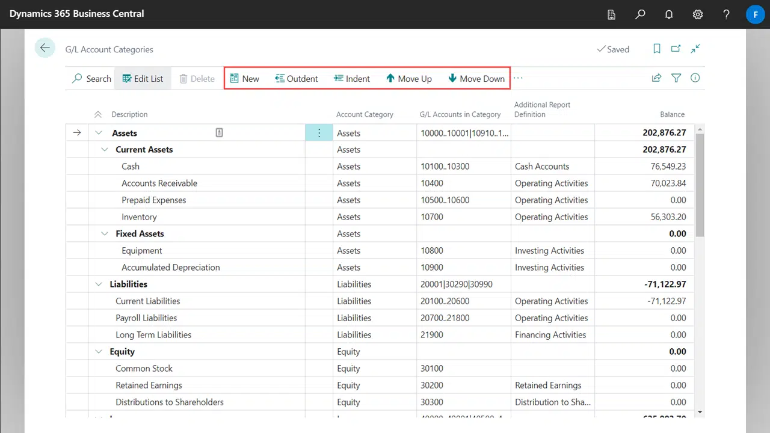
Task: Click Move Up in the action bar
Action: pyautogui.click(x=408, y=79)
